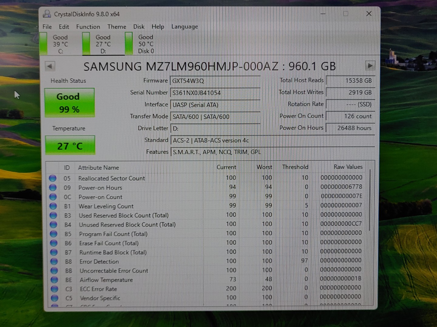Click the drive title SAMSUNG MZ7LM960HMJP-000AZ
437x327 pixels.
click(x=181, y=66)
